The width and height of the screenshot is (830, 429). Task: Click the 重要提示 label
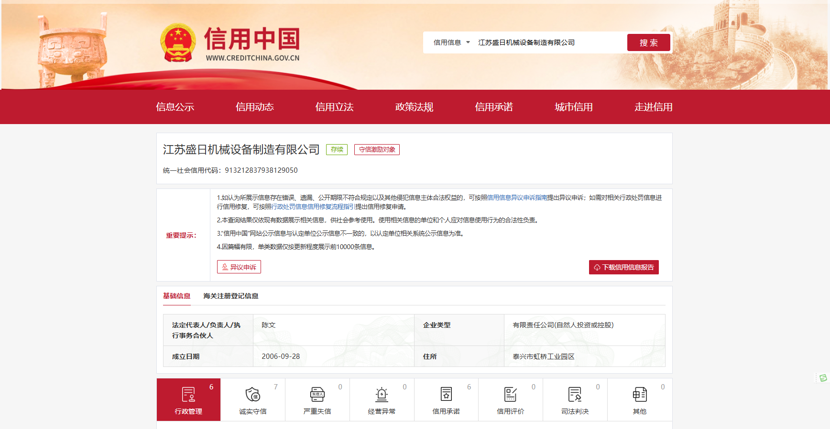pyautogui.click(x=181, y=235)
